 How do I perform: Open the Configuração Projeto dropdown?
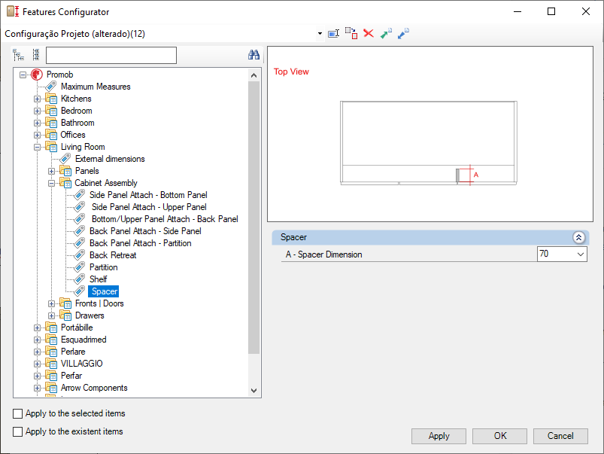pyautogui.click(x=320, y=34)
